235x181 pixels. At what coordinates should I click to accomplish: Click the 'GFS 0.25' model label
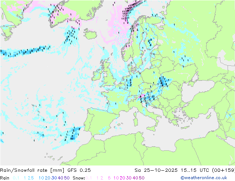[x=79, y=170]
